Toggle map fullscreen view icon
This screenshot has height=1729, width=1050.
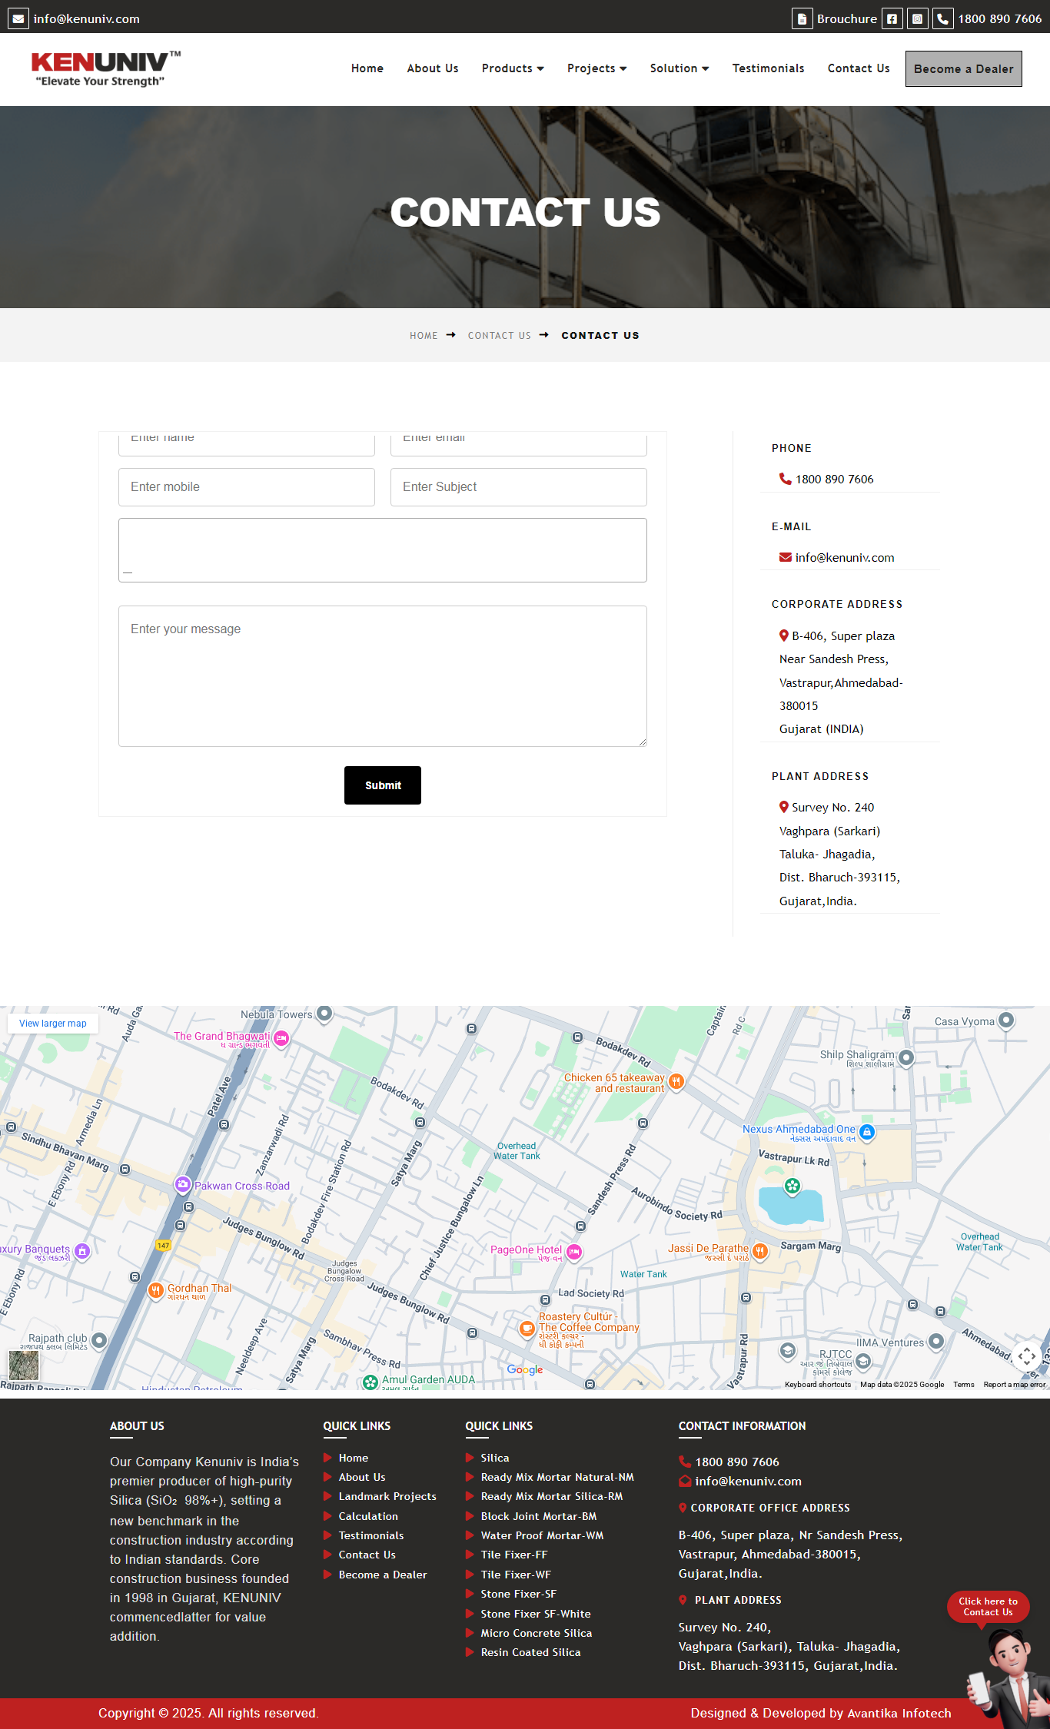coord(1026,1356)
